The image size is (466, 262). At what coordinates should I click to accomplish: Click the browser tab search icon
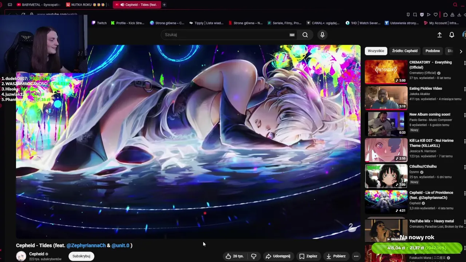pyautogui.click(x=455, y=5)
